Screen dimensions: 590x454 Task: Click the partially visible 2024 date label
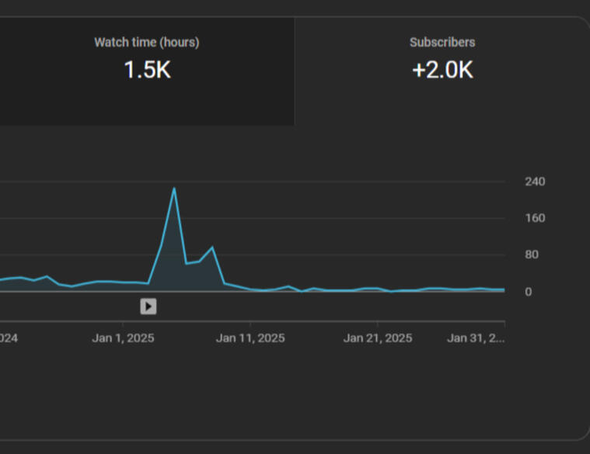click(x=9, y=338)
